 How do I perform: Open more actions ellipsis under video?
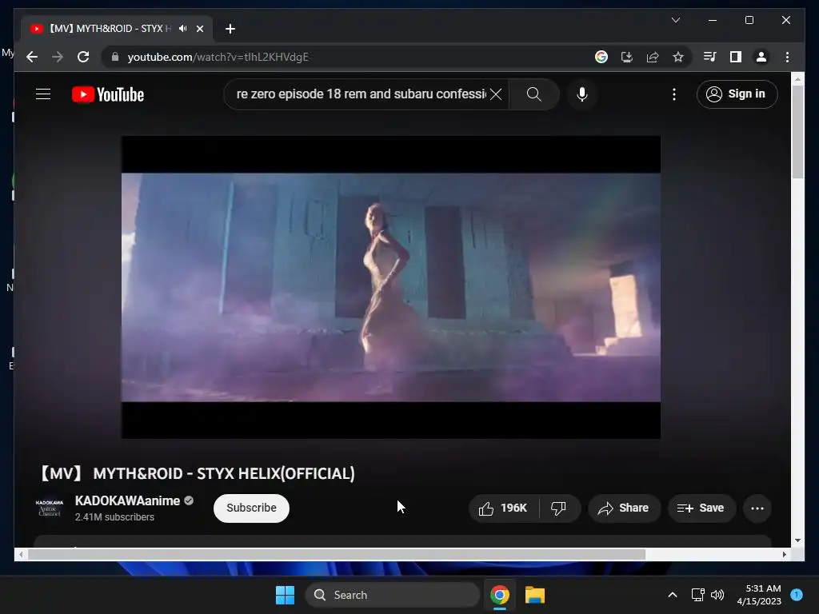coord(757,508)
